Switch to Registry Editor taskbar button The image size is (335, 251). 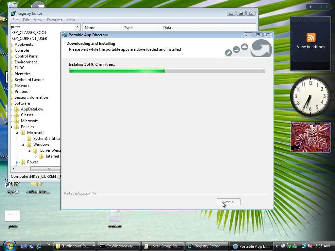(207, 246)
